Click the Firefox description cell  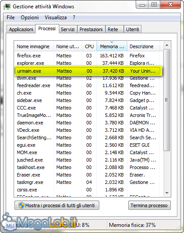137,56
